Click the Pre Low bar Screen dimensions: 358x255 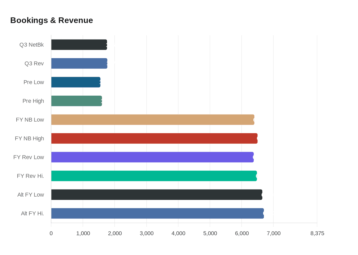76,82
